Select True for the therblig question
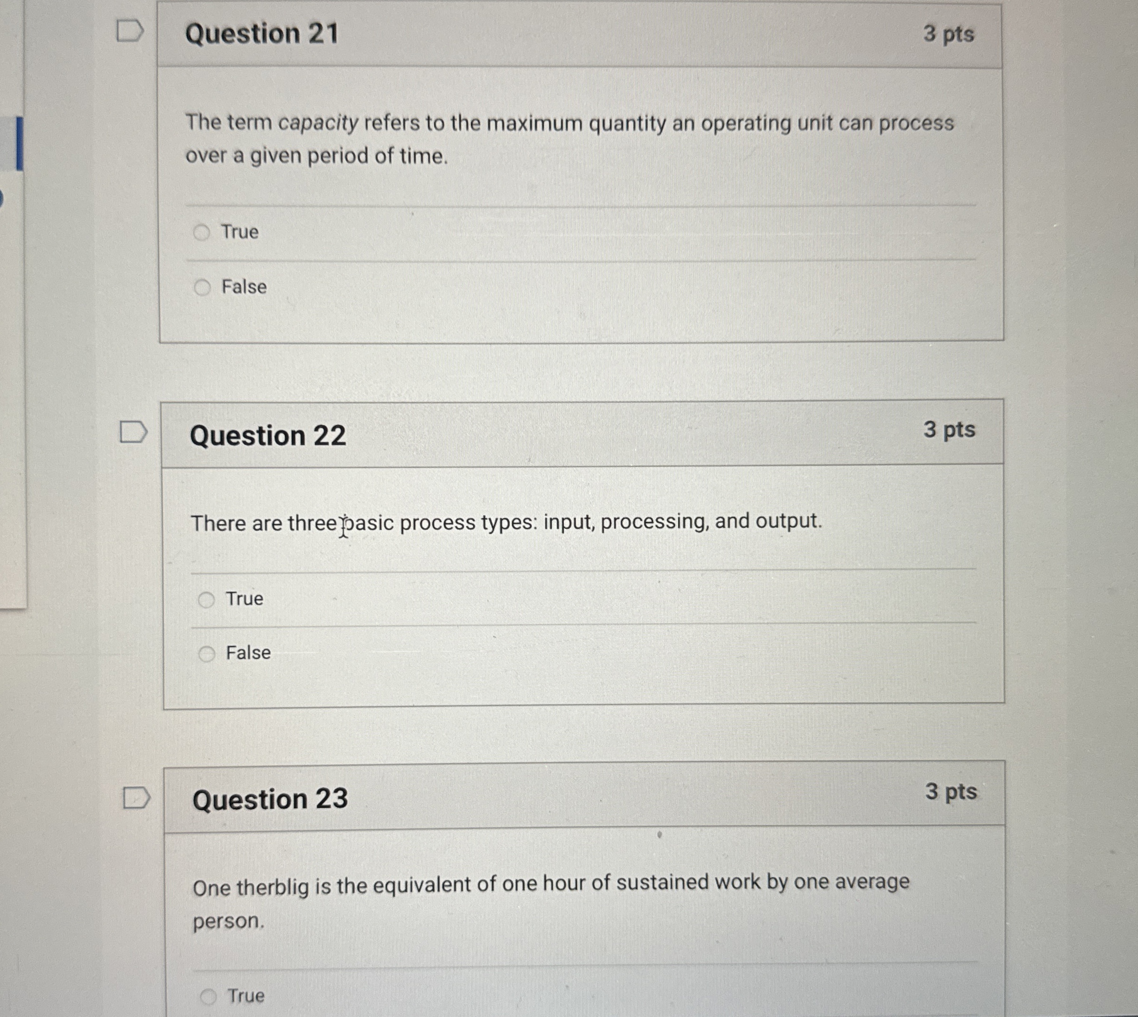The image size is (1138, 1017). [x=210, y=996]
